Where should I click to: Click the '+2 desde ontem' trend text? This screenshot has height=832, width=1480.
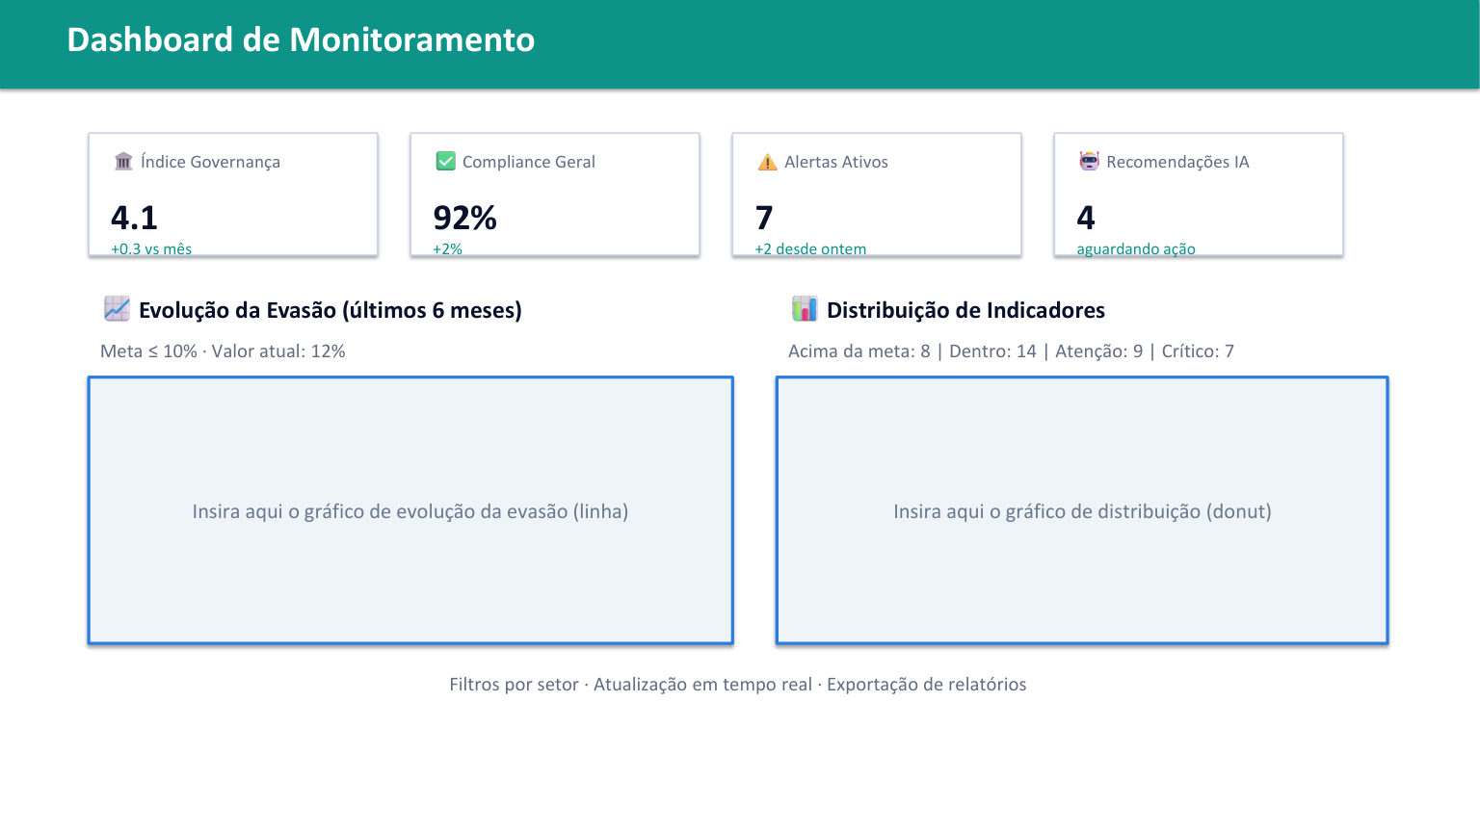coord(810,248)
